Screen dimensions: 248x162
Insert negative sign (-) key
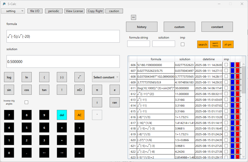62,77
